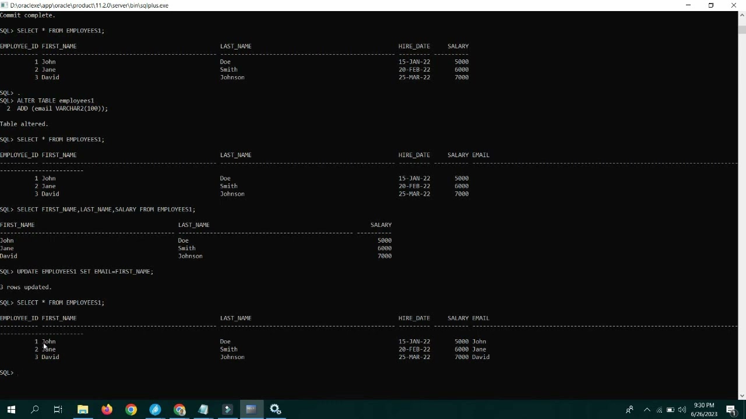
Task: Open taskbar Search magnifier
Action: point(35,410)
